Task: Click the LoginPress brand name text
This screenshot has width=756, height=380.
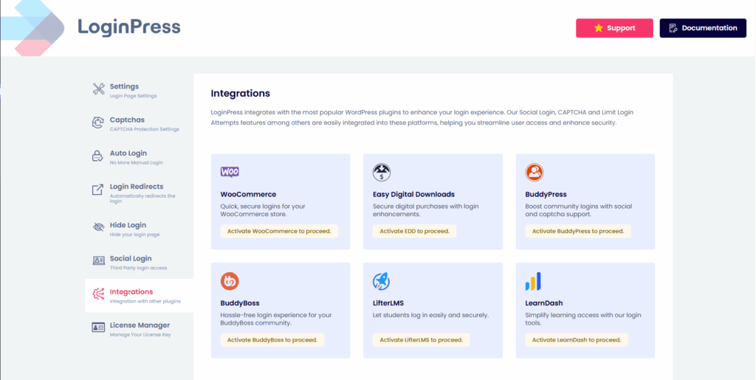Action: coord(129,27)
